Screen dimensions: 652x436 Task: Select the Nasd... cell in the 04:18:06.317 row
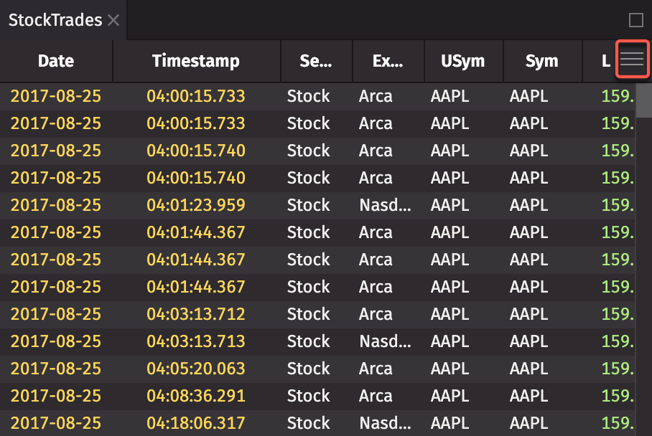coord(386,423)
